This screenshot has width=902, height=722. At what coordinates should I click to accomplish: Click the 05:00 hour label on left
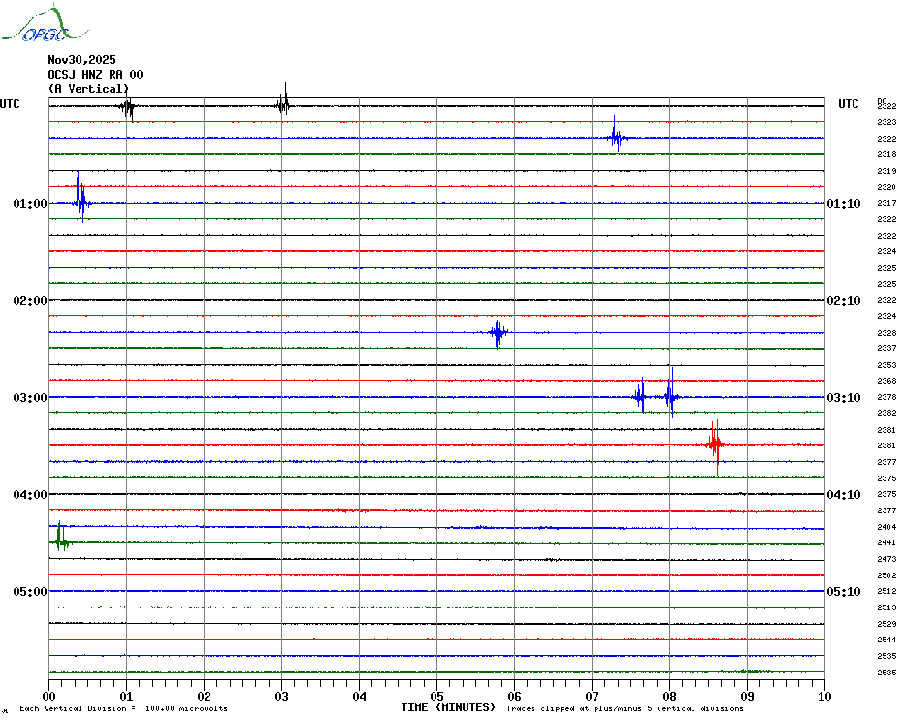(x=30, y=592)
